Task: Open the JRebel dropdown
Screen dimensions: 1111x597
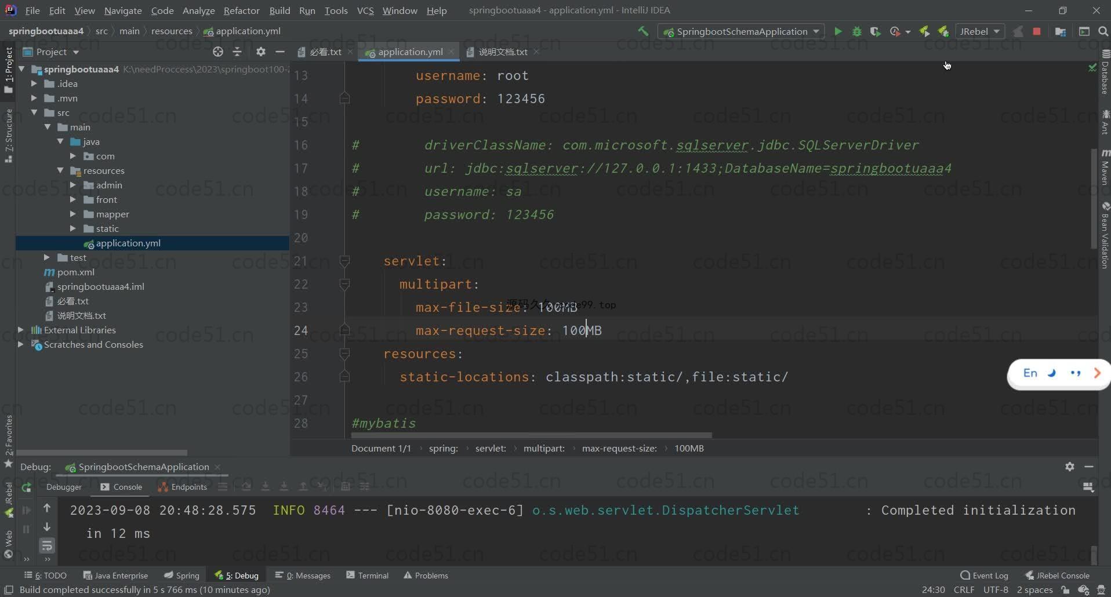Action: (980, 31)
